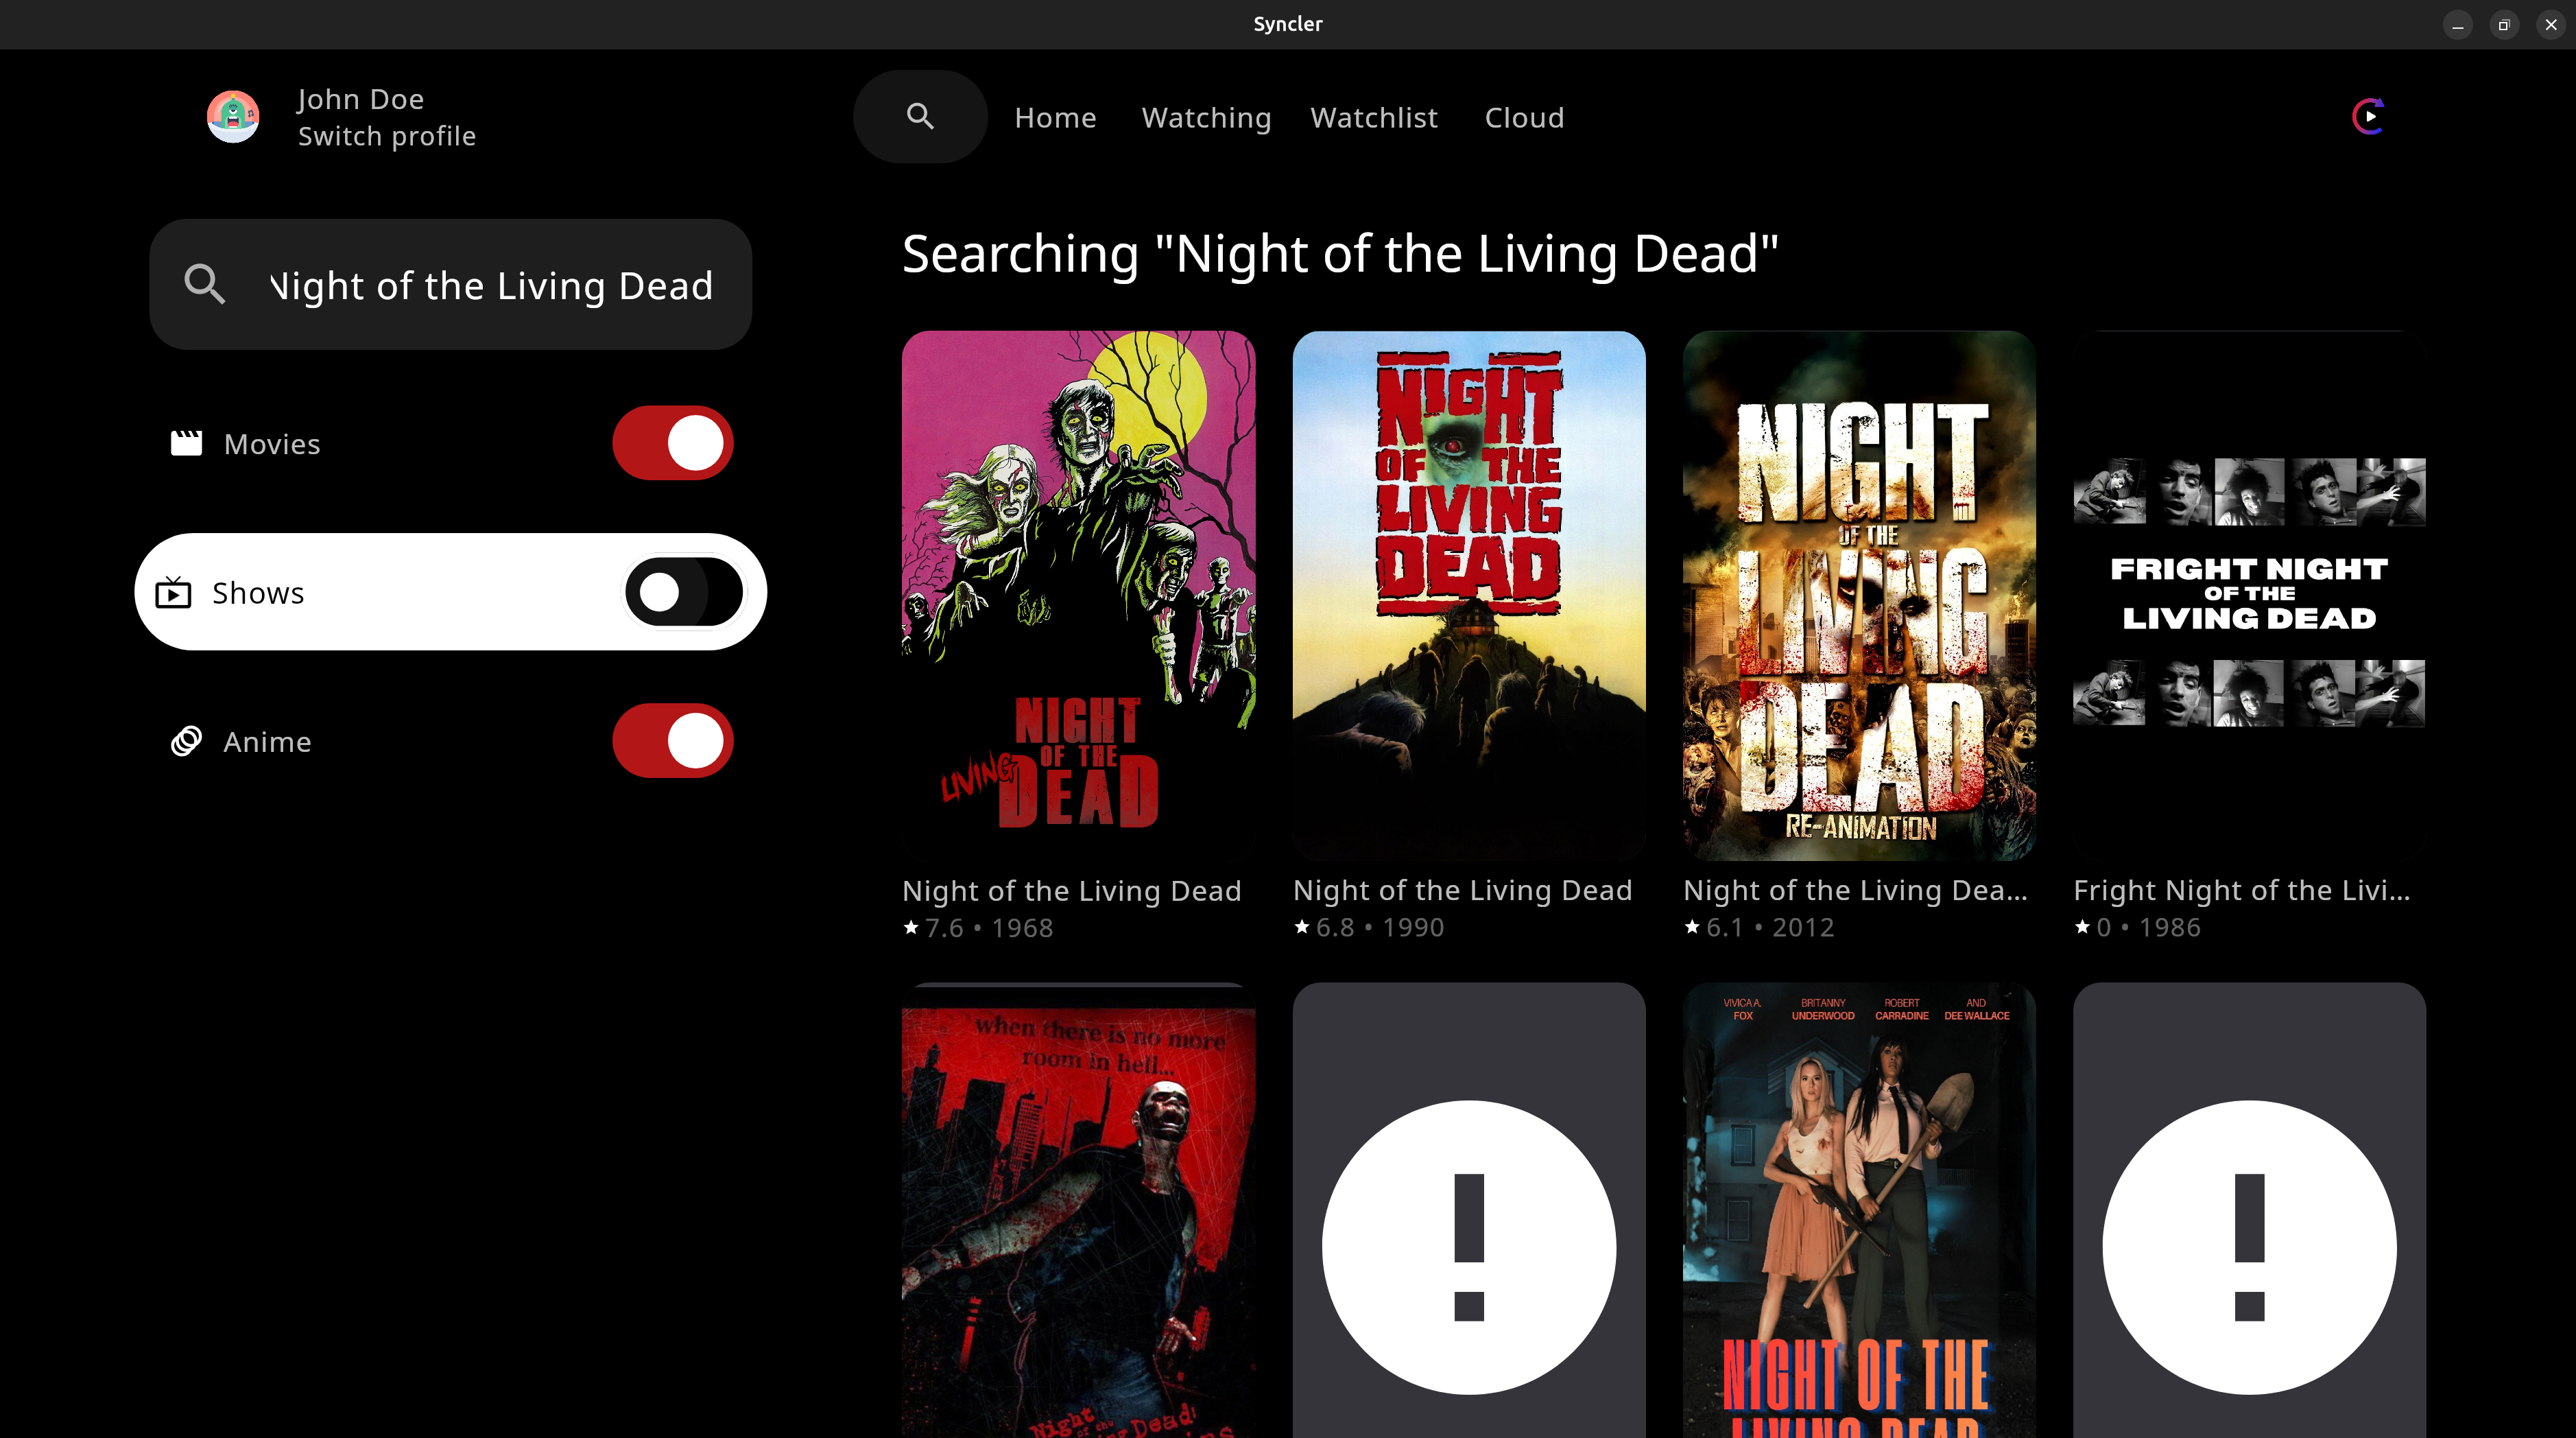Viewport: 2576px width, 1438px height.
Task: Close the Syncler window
Action: coord(2551,25)
